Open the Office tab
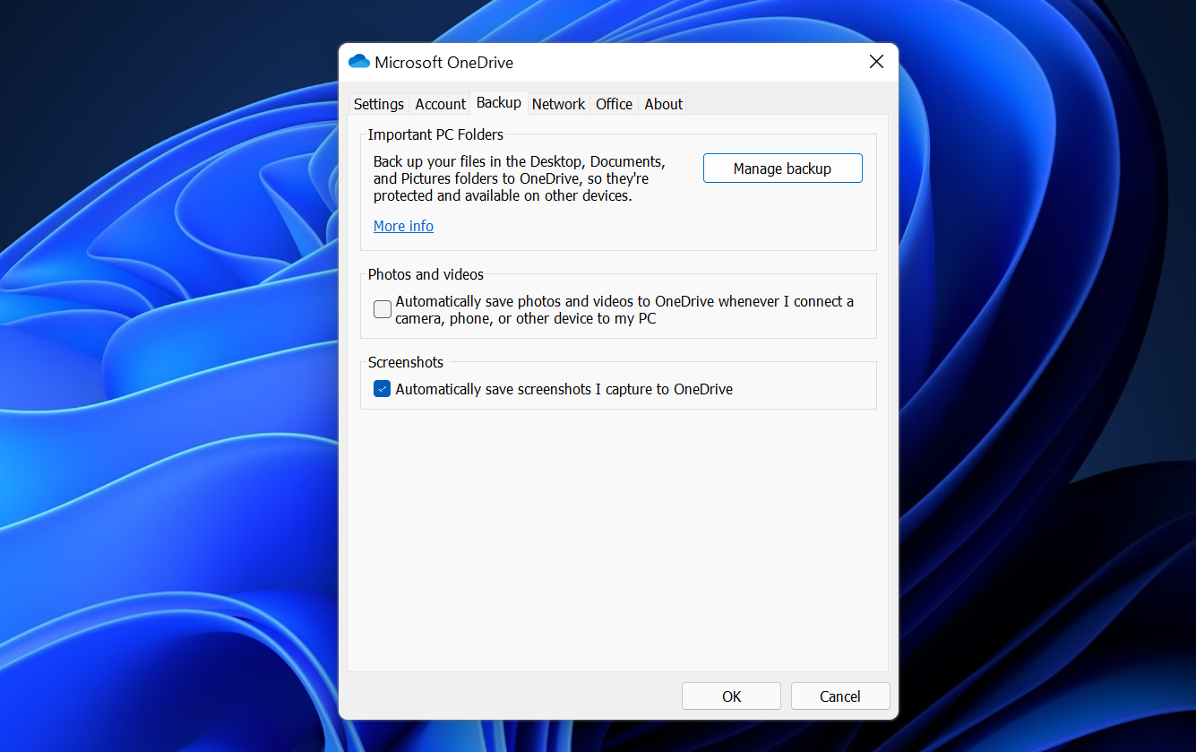The width and height of the screenshot is (1196, 752). 614,104
